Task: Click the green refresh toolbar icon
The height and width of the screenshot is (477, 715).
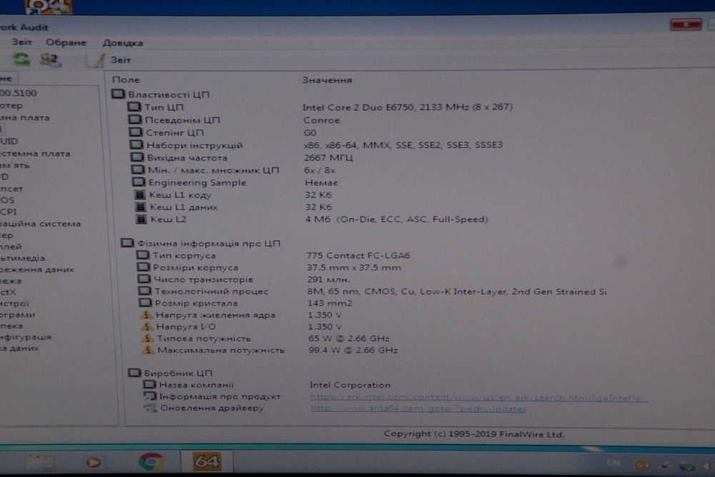Action: [21, 59]
